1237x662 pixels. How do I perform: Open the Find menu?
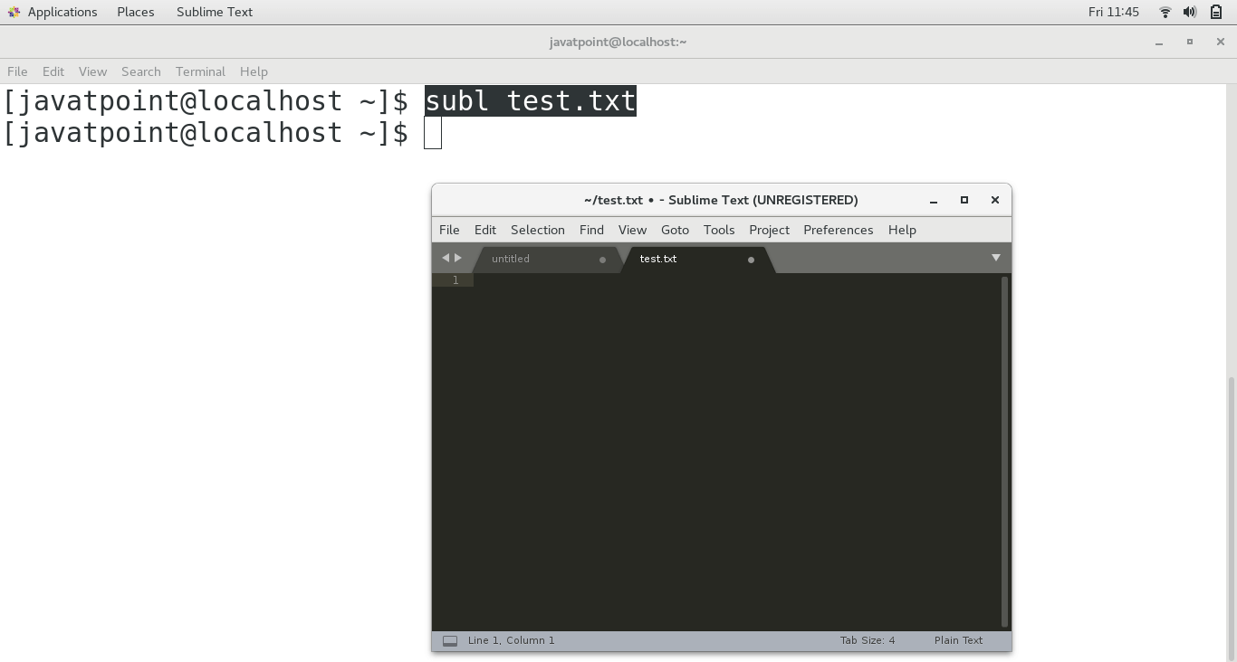(591, 230)
